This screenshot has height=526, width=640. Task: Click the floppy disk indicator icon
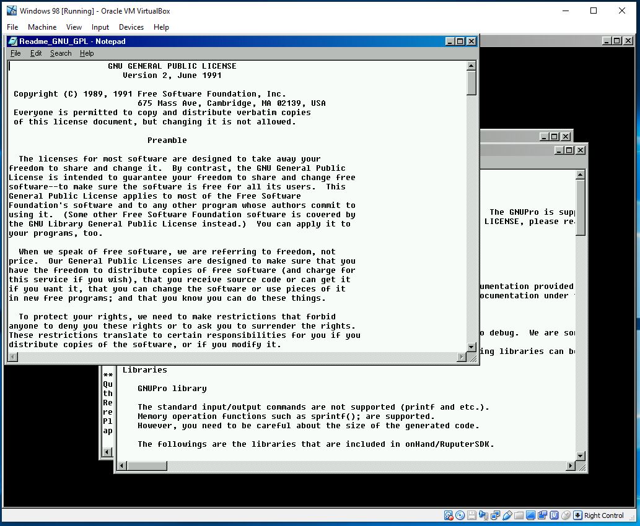[x=472, y=515]
